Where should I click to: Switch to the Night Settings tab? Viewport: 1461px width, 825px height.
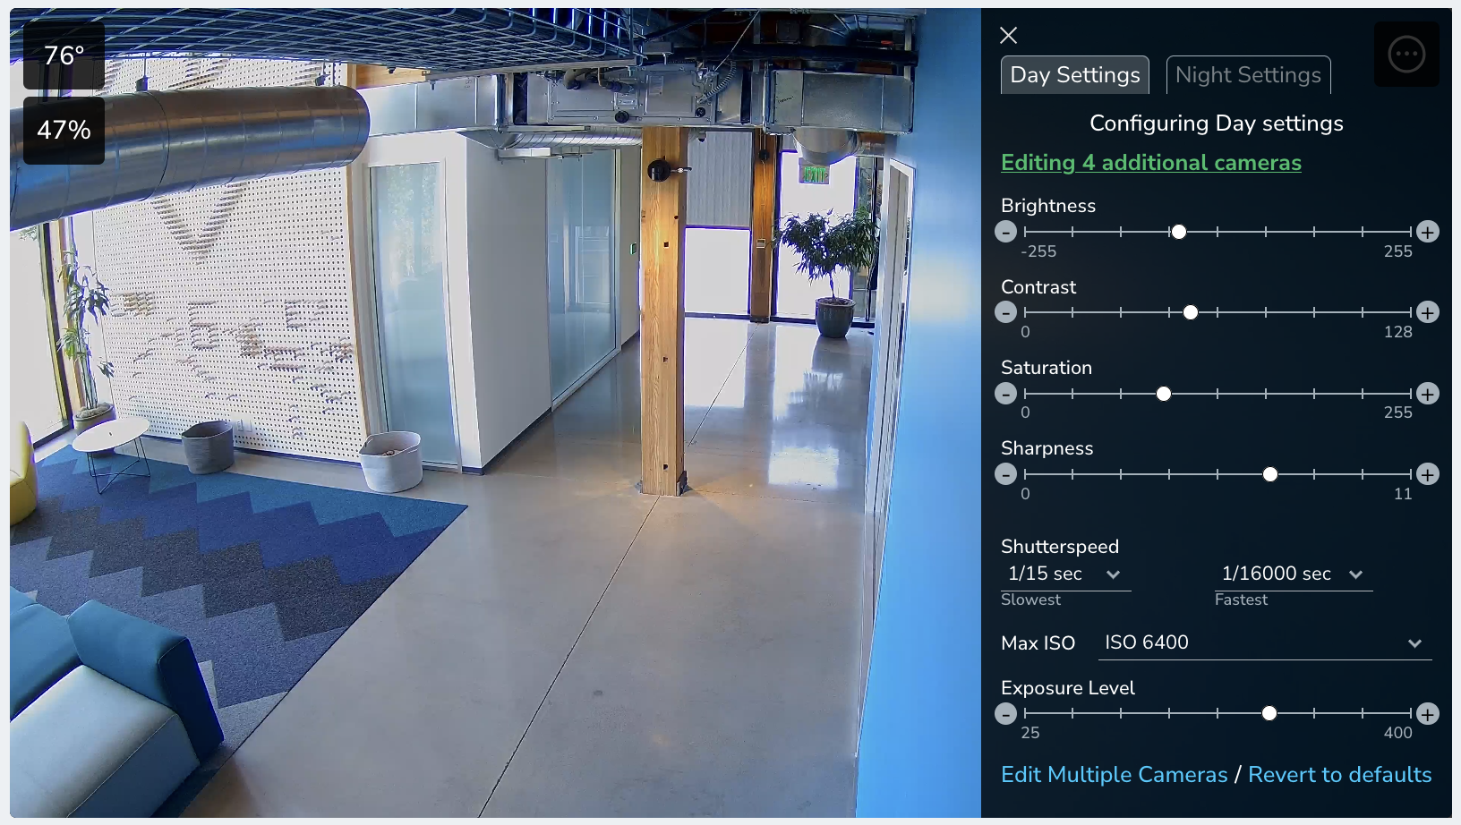(x=1248, y=75)
